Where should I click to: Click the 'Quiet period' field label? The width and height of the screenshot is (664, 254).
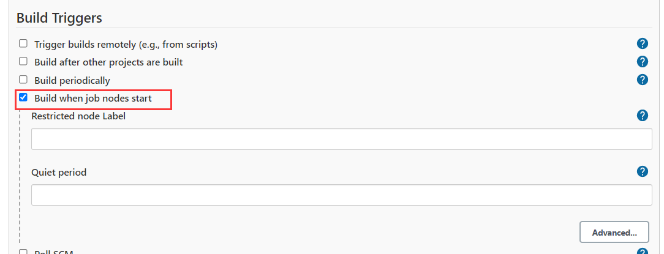[59, 172]
